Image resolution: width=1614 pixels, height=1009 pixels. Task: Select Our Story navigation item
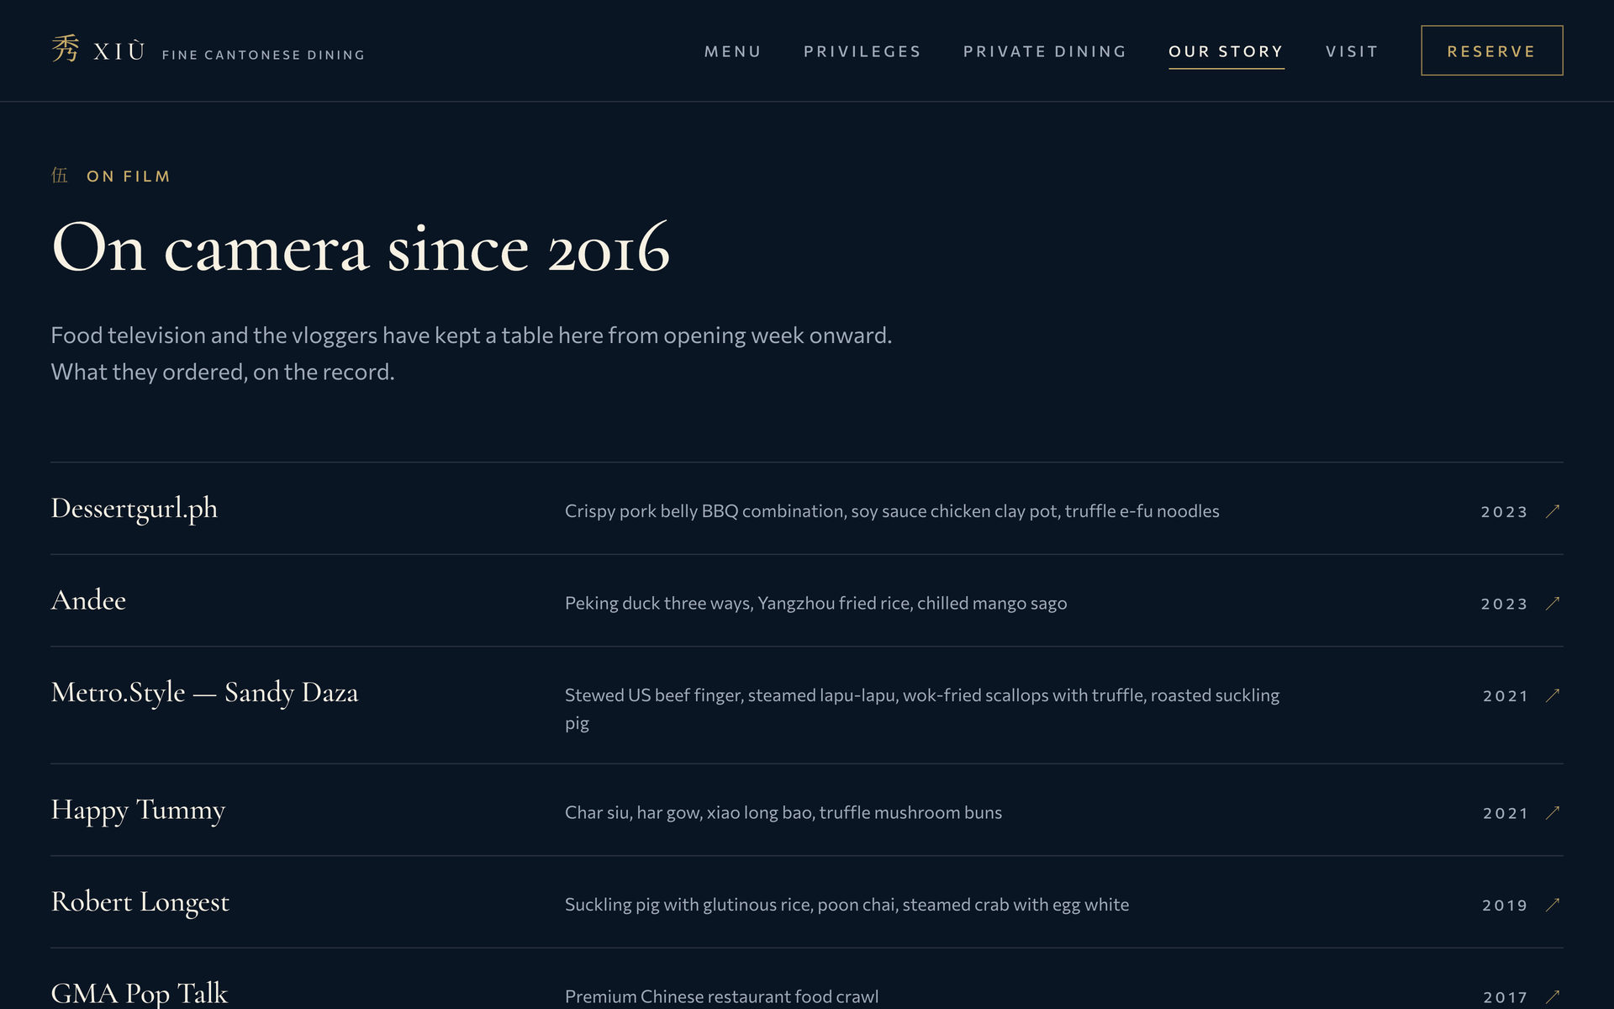tap(1226, 51)
